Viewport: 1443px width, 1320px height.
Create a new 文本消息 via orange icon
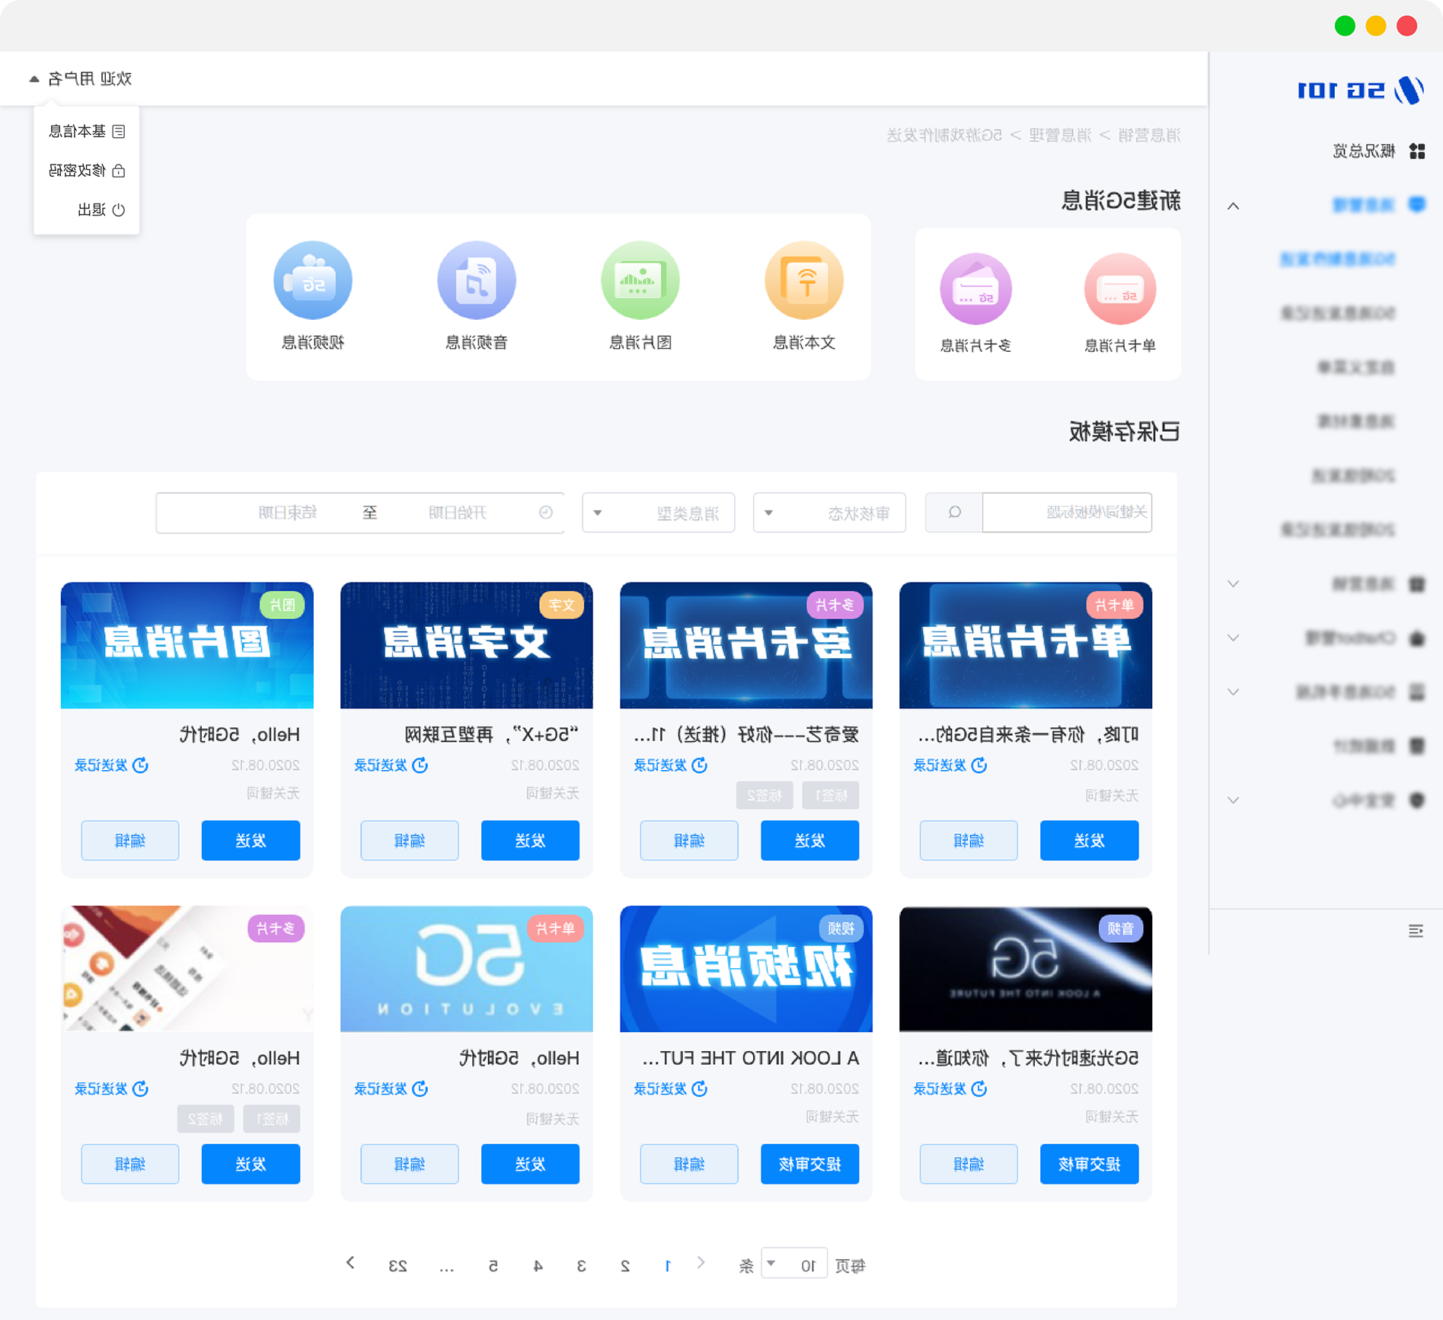point(803,280)
